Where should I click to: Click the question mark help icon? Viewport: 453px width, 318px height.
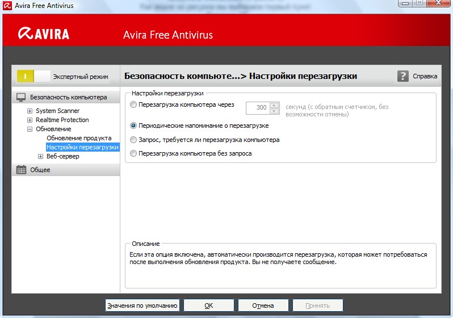pyautogui.click(x=402, y=76)
